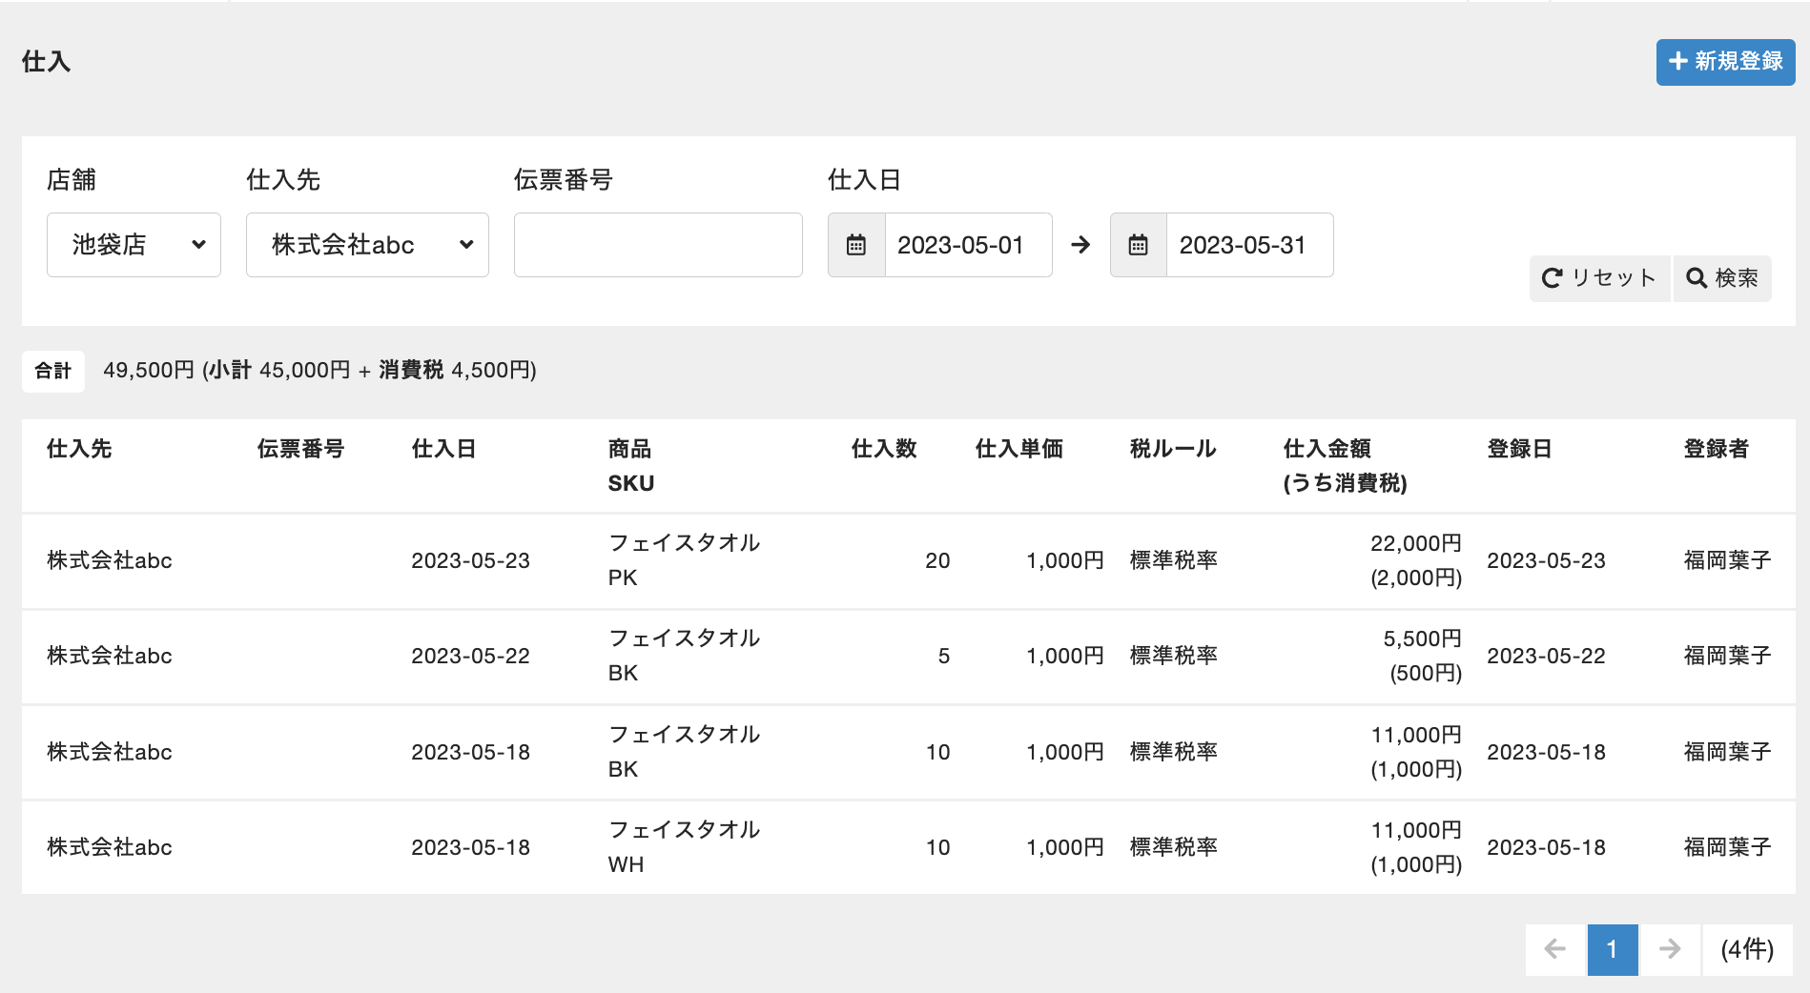Edit the start date 2023-05-01 field
The image size is (1810, 993).
coord(967,245)
